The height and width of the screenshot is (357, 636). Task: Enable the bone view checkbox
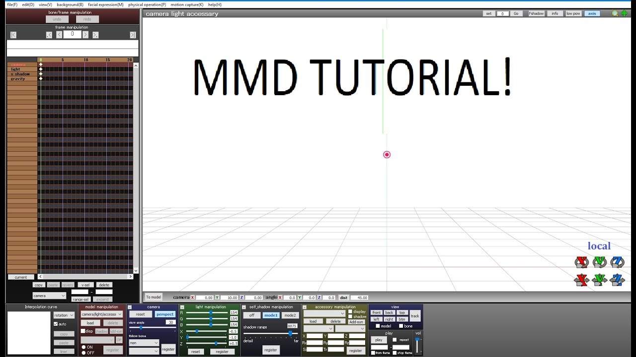coord(401,326)
